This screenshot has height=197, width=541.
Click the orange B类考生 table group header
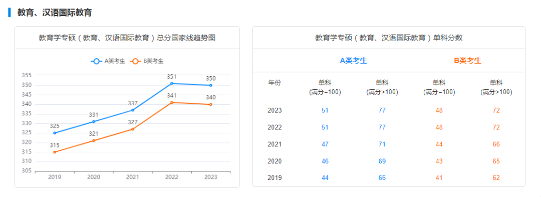(x=467, y=61)
